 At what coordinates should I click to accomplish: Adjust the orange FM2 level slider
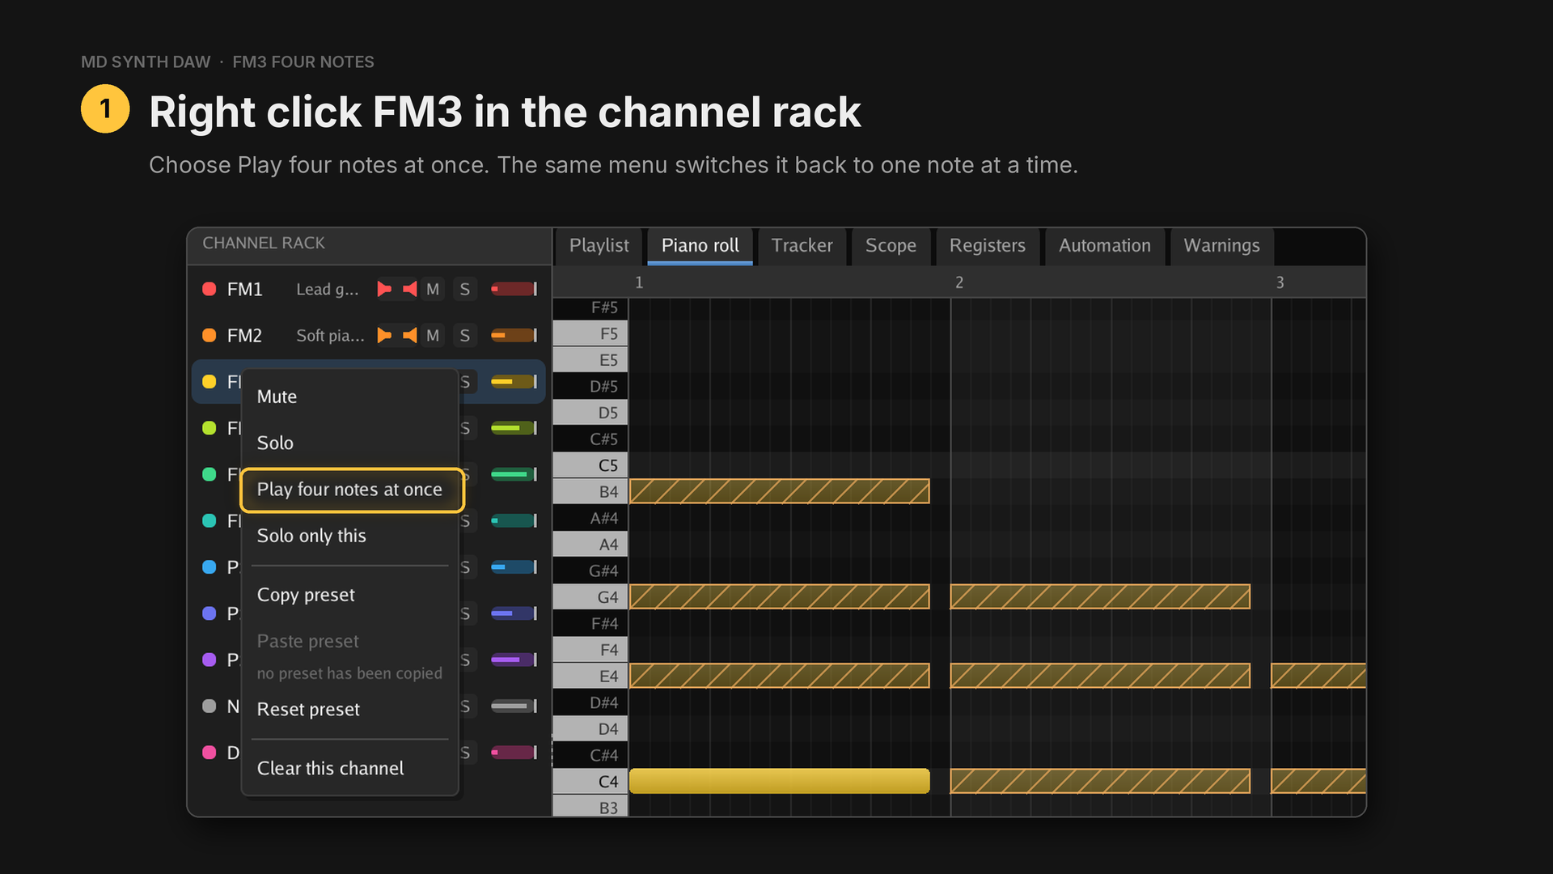(x=514, y=335)
